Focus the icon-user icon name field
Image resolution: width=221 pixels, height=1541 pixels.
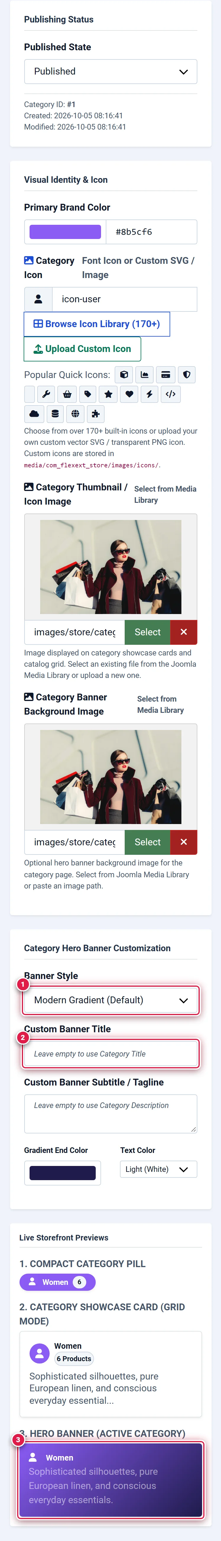tap(125, 299)
